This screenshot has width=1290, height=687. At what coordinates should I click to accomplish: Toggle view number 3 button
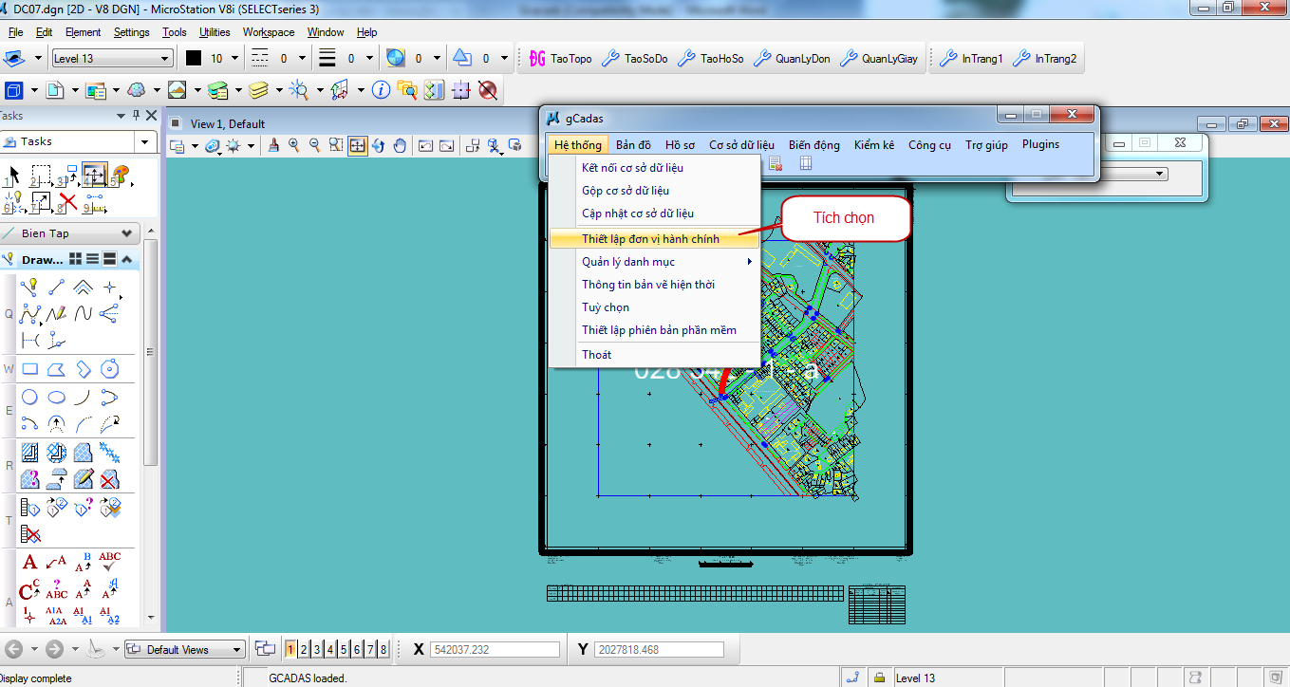[317, 649]
